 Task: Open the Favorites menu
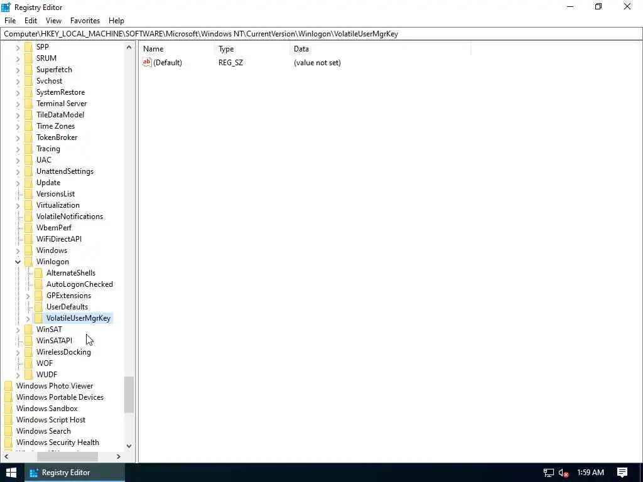point(85,21)
